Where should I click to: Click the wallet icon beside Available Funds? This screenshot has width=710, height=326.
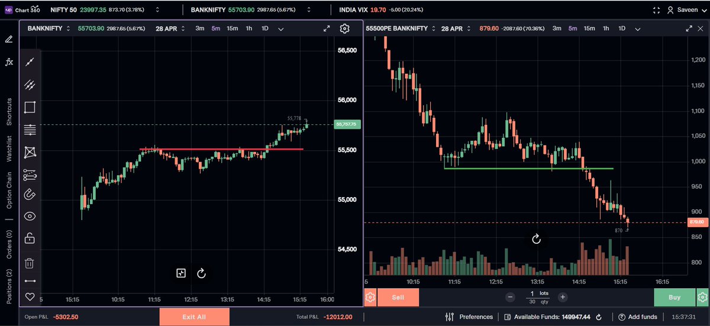pos(508,317)
